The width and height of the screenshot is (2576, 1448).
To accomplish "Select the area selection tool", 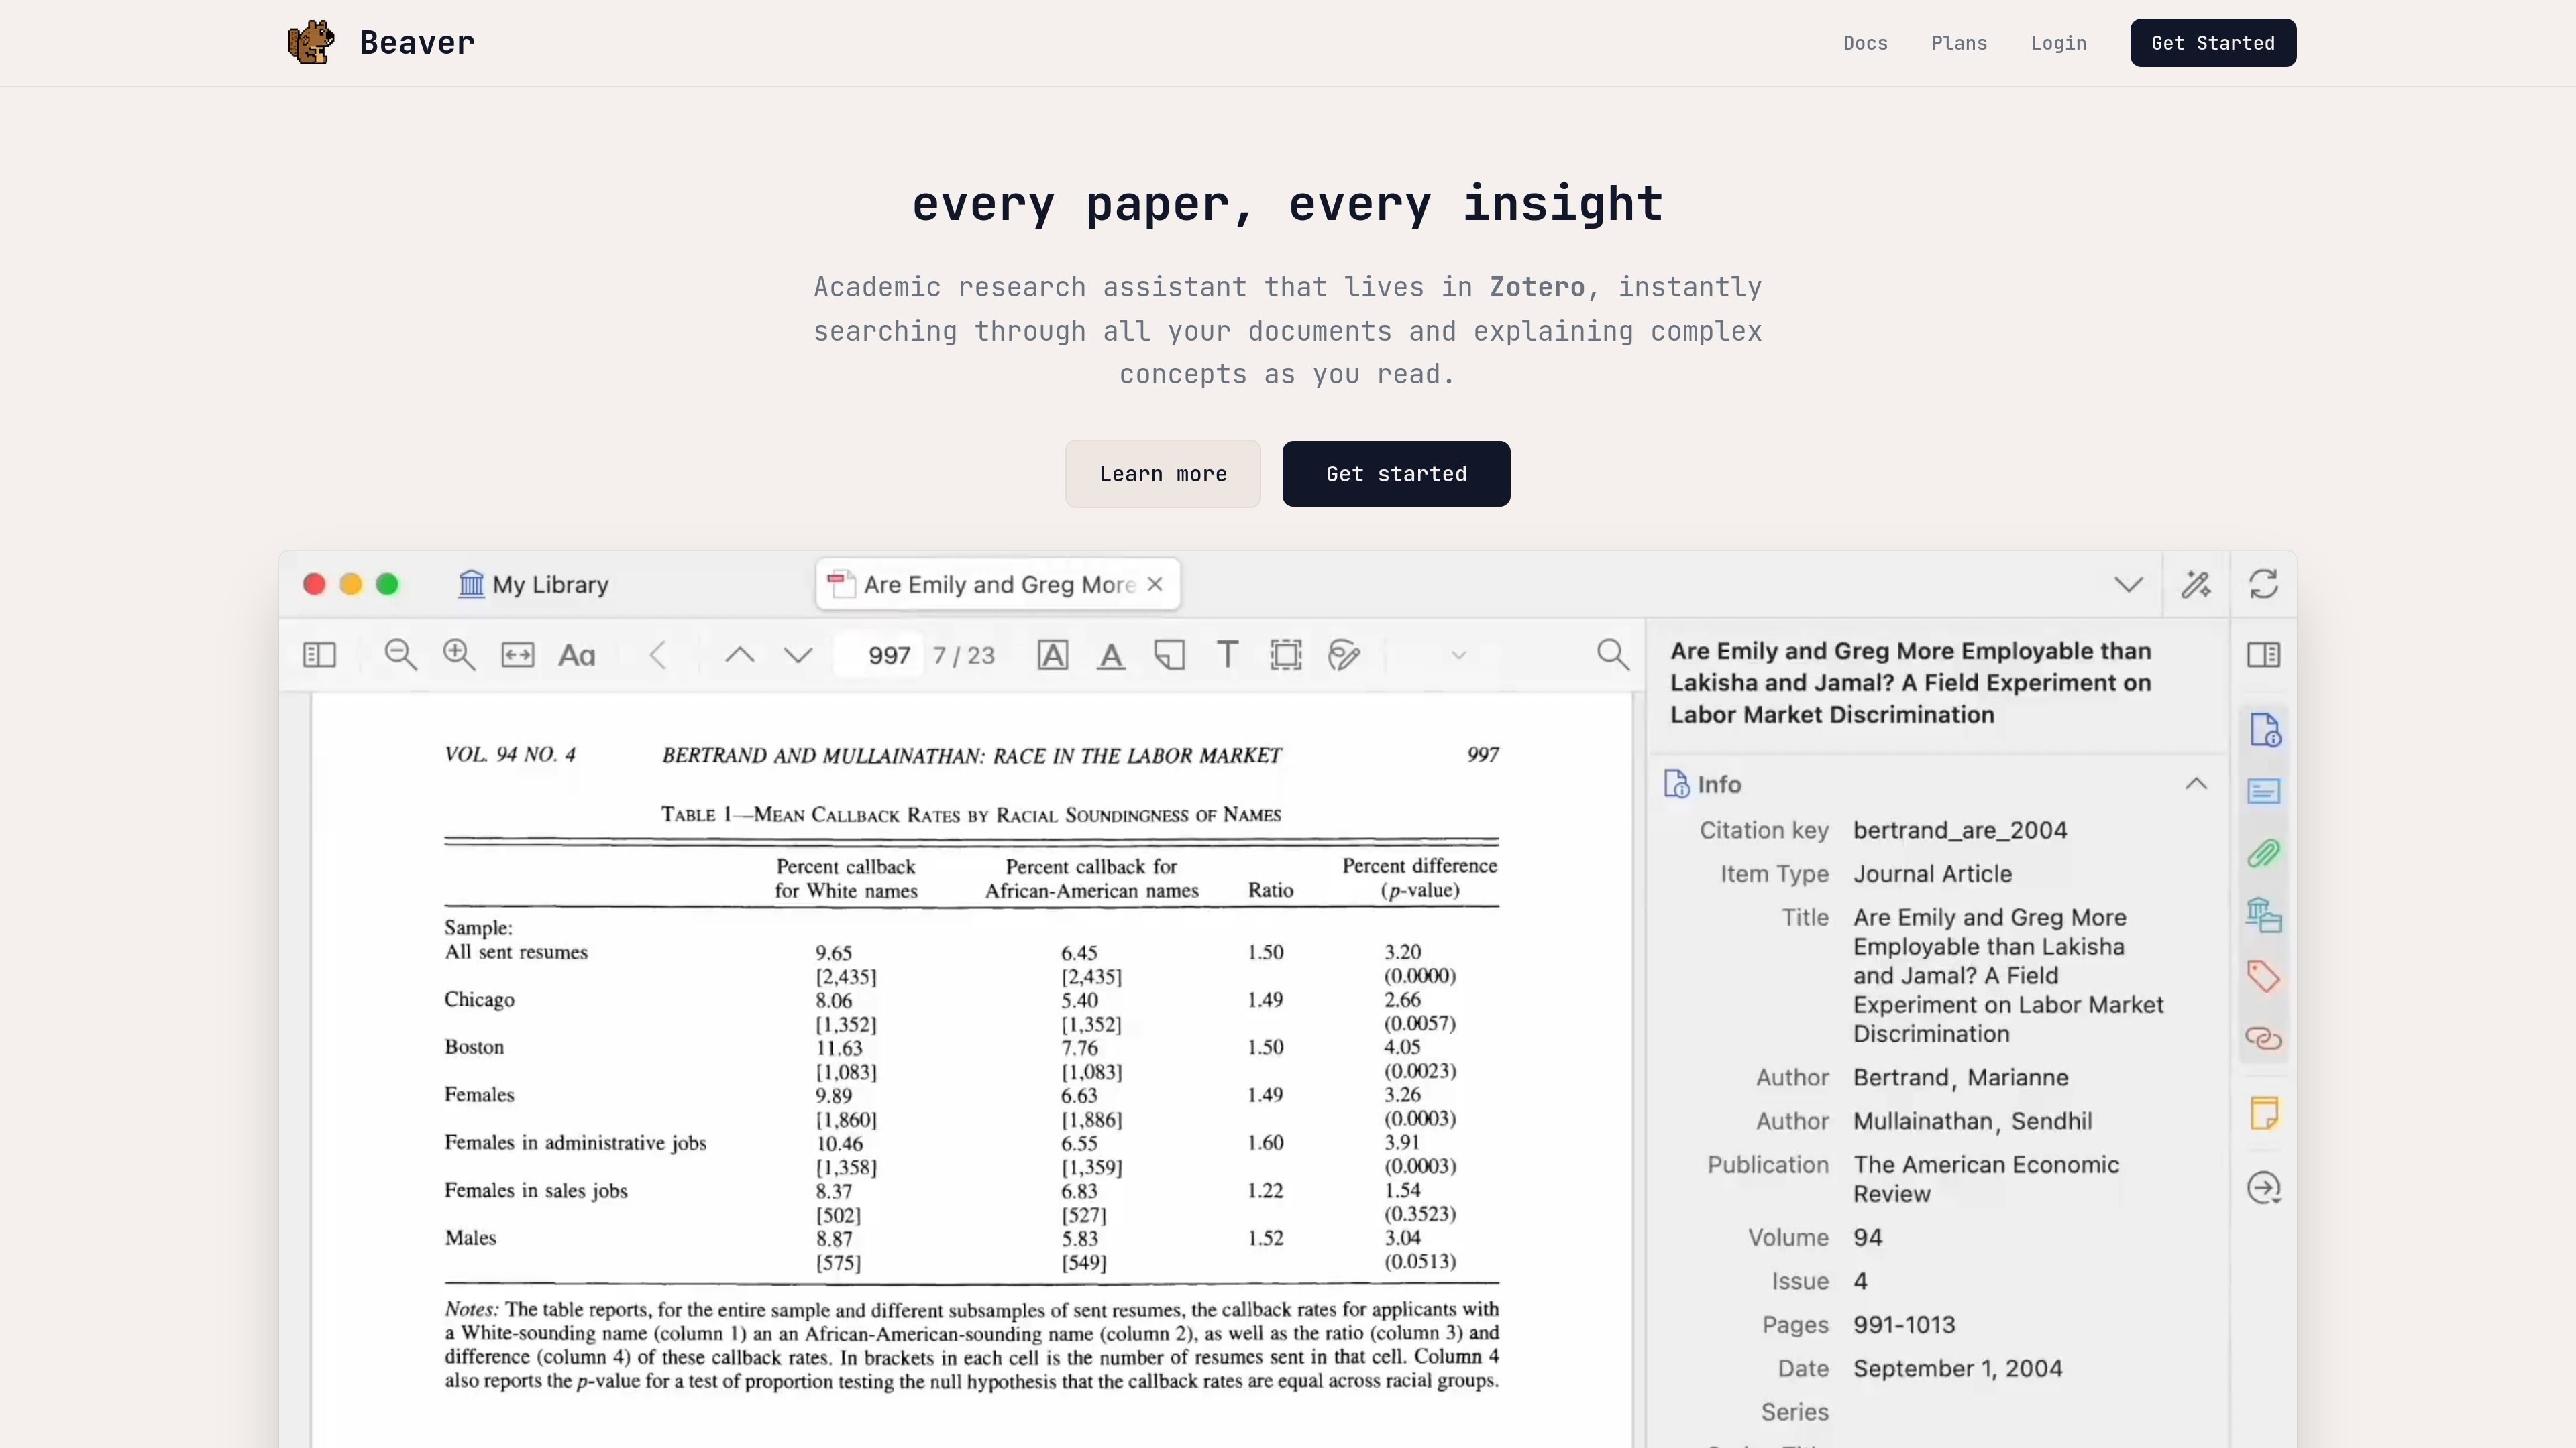I will click(1286, 654).
